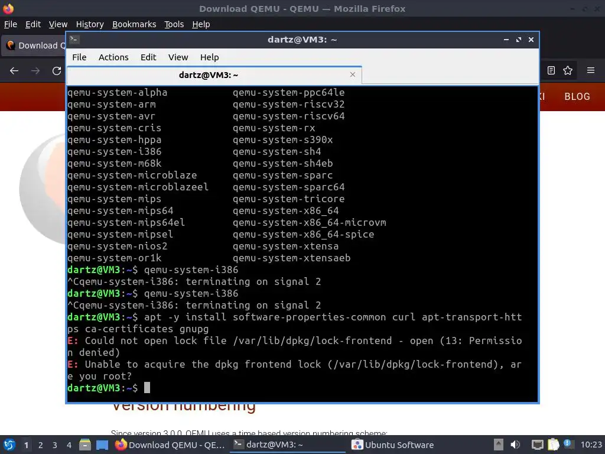
Task: Open the file manager from the panel
Action: (x=85, y=445)
